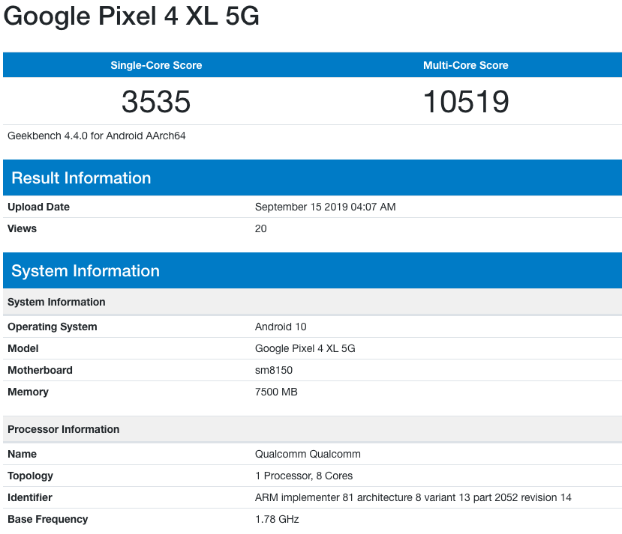The height and width of the screenshot is (534, 622).
Task: Select the ARM implementer 81 identifier value
Action: click(413, 498)
